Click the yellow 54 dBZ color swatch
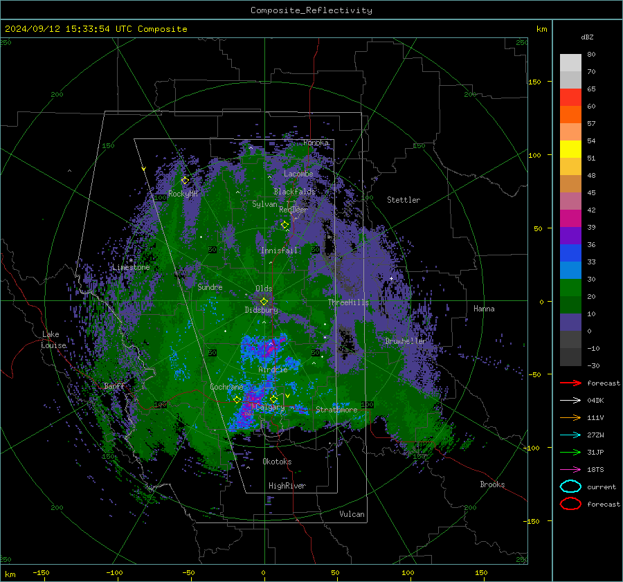This screenshot has height=582, width=623. point(570,149)
